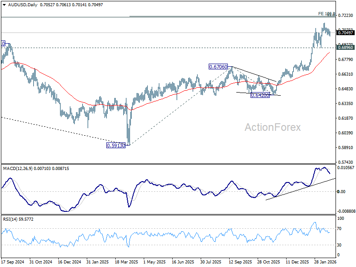Click the 11 Dec 2025 date label
Screen dimensions: 356x267
(x=297, y=262)
